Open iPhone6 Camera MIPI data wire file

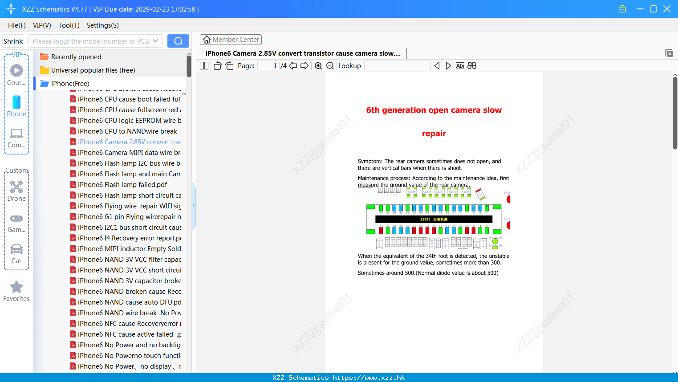click(x=125, y=153)
